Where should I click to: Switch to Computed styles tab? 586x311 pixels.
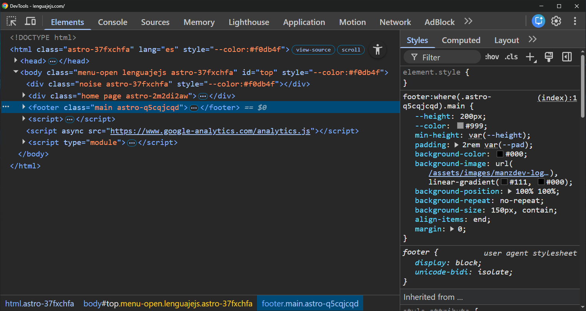coord(461,40)
